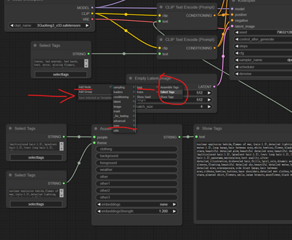
Task: Open the sampler_name dropdown in KSampler
Action: (x=263, y=60)
